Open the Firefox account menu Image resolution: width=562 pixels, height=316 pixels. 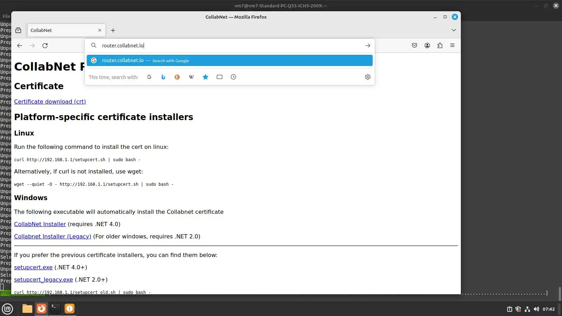(x=427, y=45)
